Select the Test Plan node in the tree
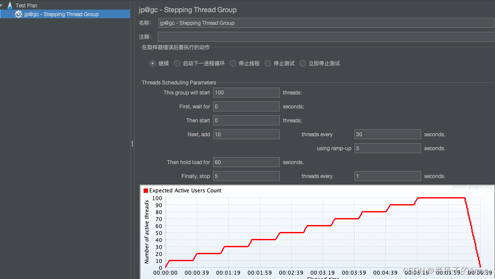 pos(26,5)
